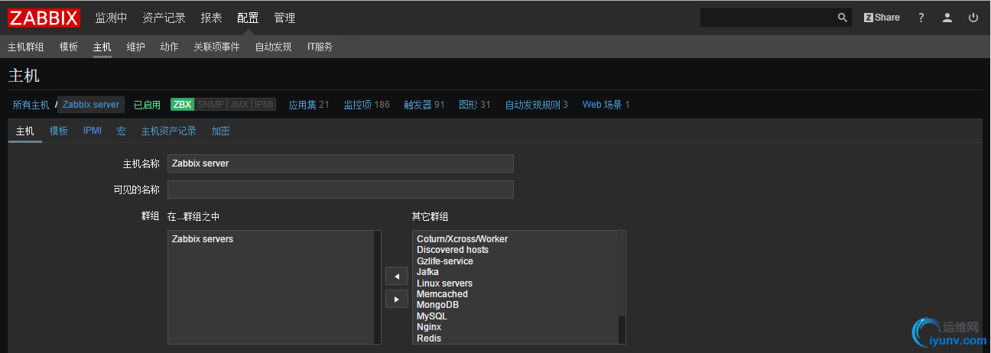Screen dimensions: 991x353
Task: Select Gzlife-service in other groups
Action: click(445, 261)
